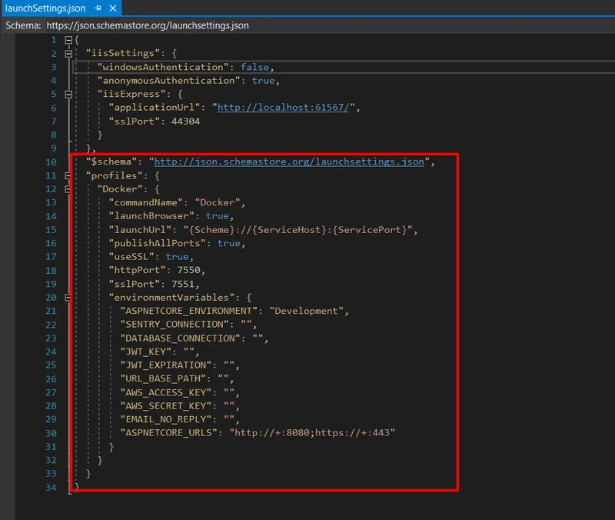This screenshot has height=520, width=615.
Task: Click the httpPort value 7550
Action: [x=188, y=270]
